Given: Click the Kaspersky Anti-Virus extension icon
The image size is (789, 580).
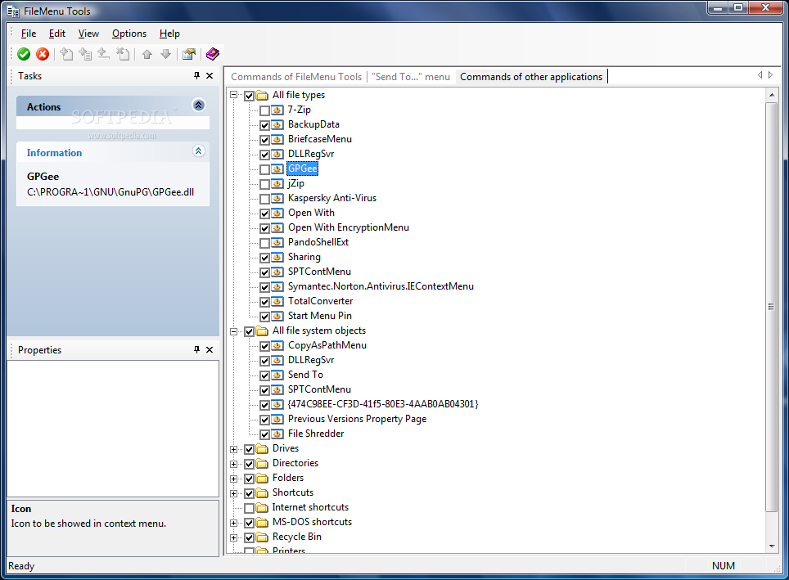Looking at the screenshot, I should [x=277, y=199].
